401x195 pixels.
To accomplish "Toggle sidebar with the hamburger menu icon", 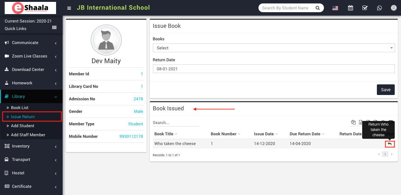I will tap(69, 8).
